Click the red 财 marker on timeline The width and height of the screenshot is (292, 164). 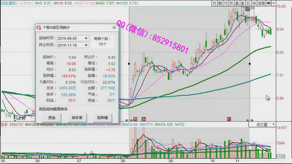pos(229,119)
